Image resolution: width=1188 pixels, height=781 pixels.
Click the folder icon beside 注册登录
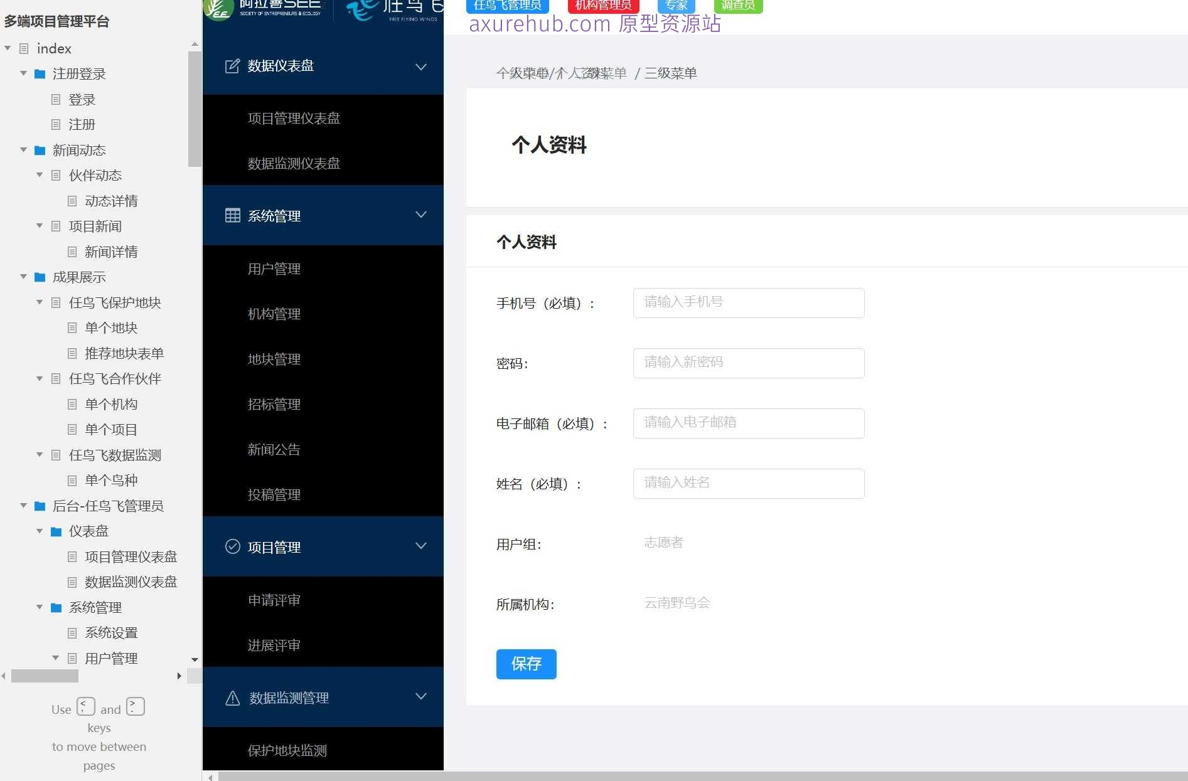[x=39, y=73]
